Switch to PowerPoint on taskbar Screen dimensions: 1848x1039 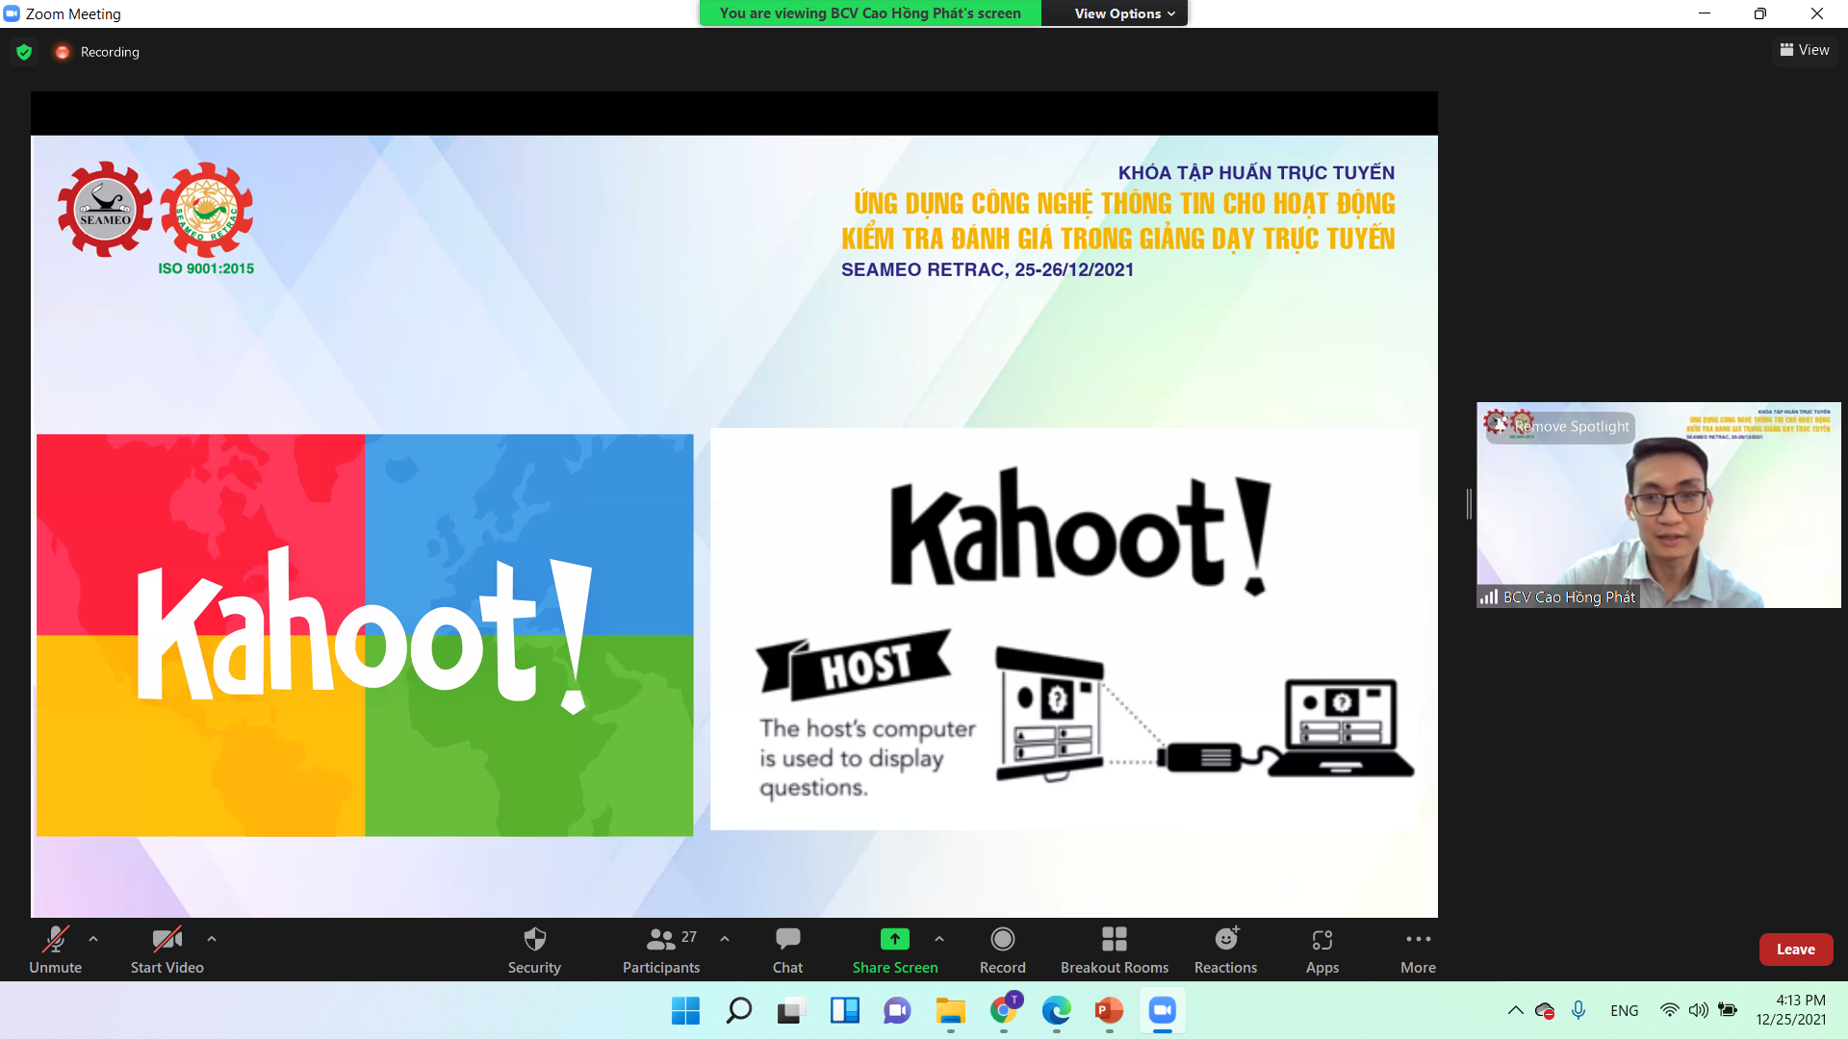[x=1109, y=1010]
